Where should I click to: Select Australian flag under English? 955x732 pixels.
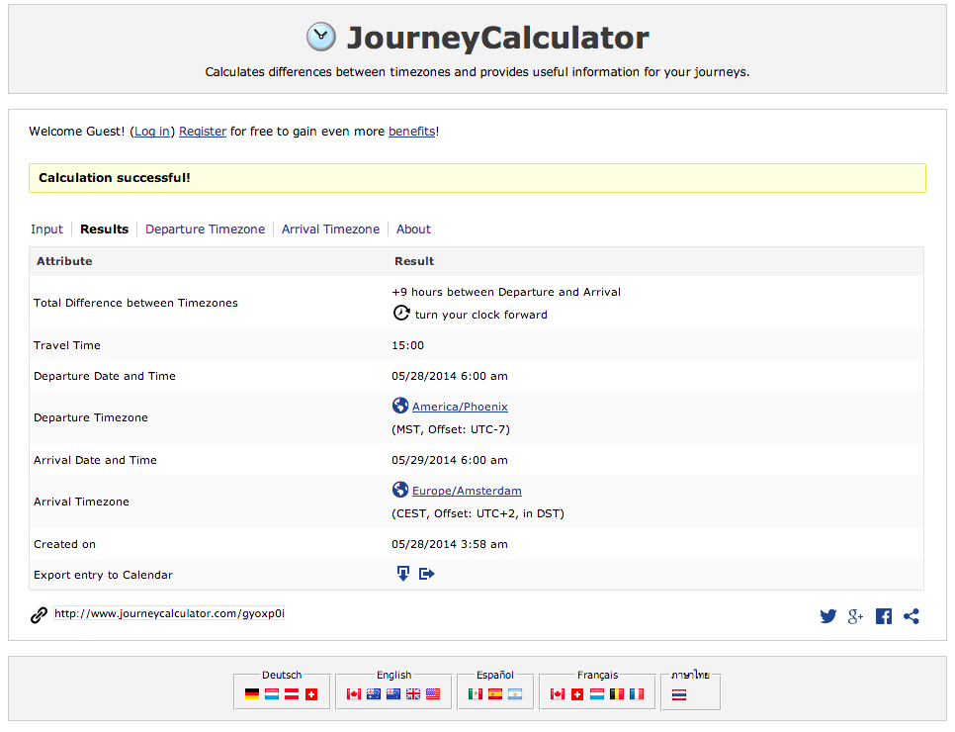(x=374, y=694)
